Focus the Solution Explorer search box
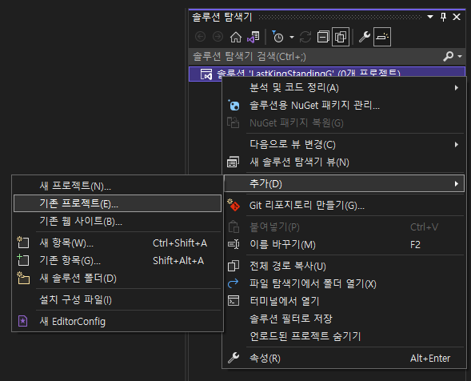This screenshot has width=471, height=381. click(x=315, y=56)
